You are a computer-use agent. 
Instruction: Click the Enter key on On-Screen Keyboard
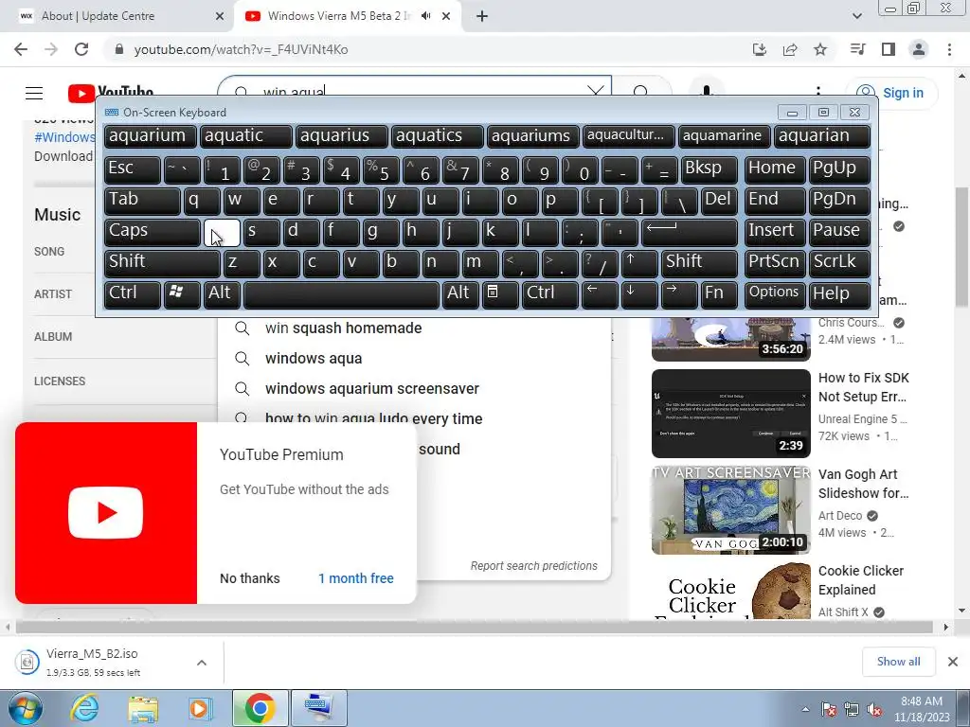tap(690, 232)
